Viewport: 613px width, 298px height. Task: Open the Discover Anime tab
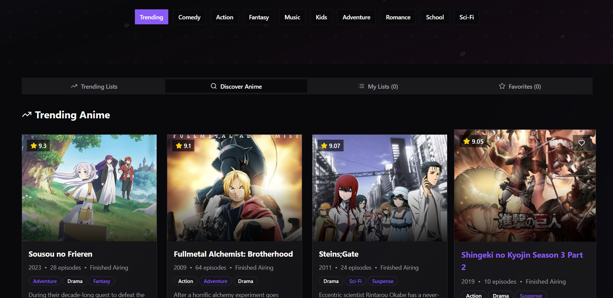pyautogui.click(x=236, y=86)
